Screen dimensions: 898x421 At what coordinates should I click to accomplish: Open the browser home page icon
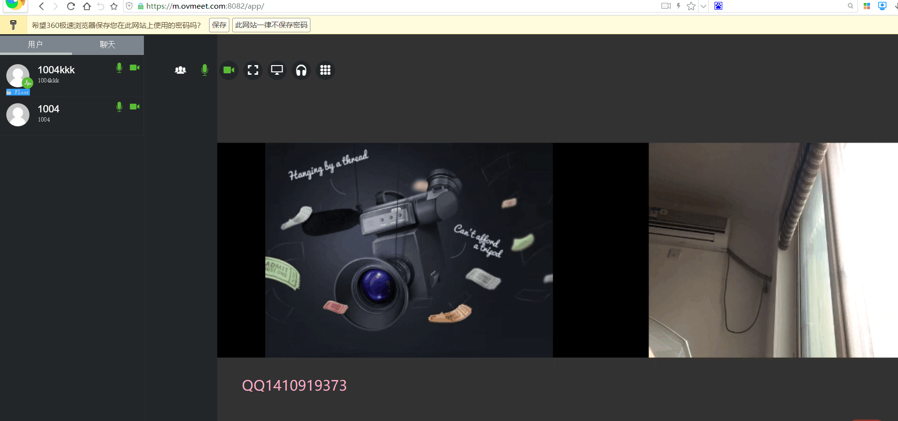(x=87, y=6)
